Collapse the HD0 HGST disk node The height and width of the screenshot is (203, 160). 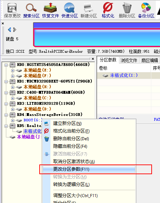6,65
